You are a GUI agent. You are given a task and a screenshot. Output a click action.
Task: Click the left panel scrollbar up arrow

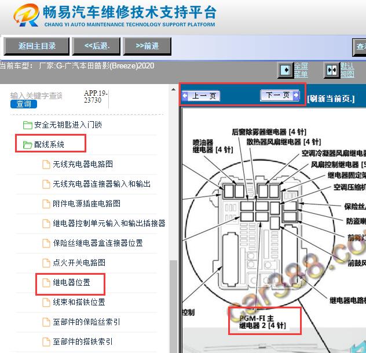click(x=173, y=89)
